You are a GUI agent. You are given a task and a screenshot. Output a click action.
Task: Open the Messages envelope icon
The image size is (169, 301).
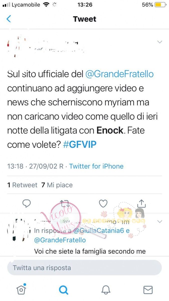[148, 290]
